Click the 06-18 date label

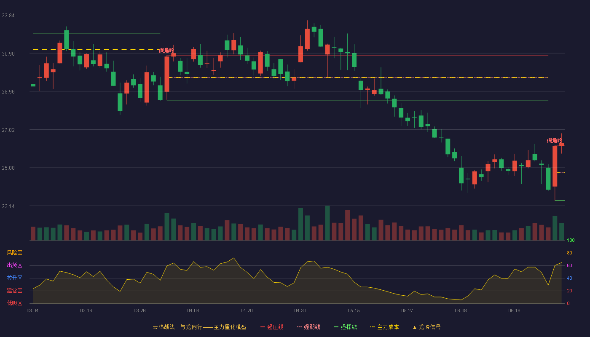pos(514,310)
